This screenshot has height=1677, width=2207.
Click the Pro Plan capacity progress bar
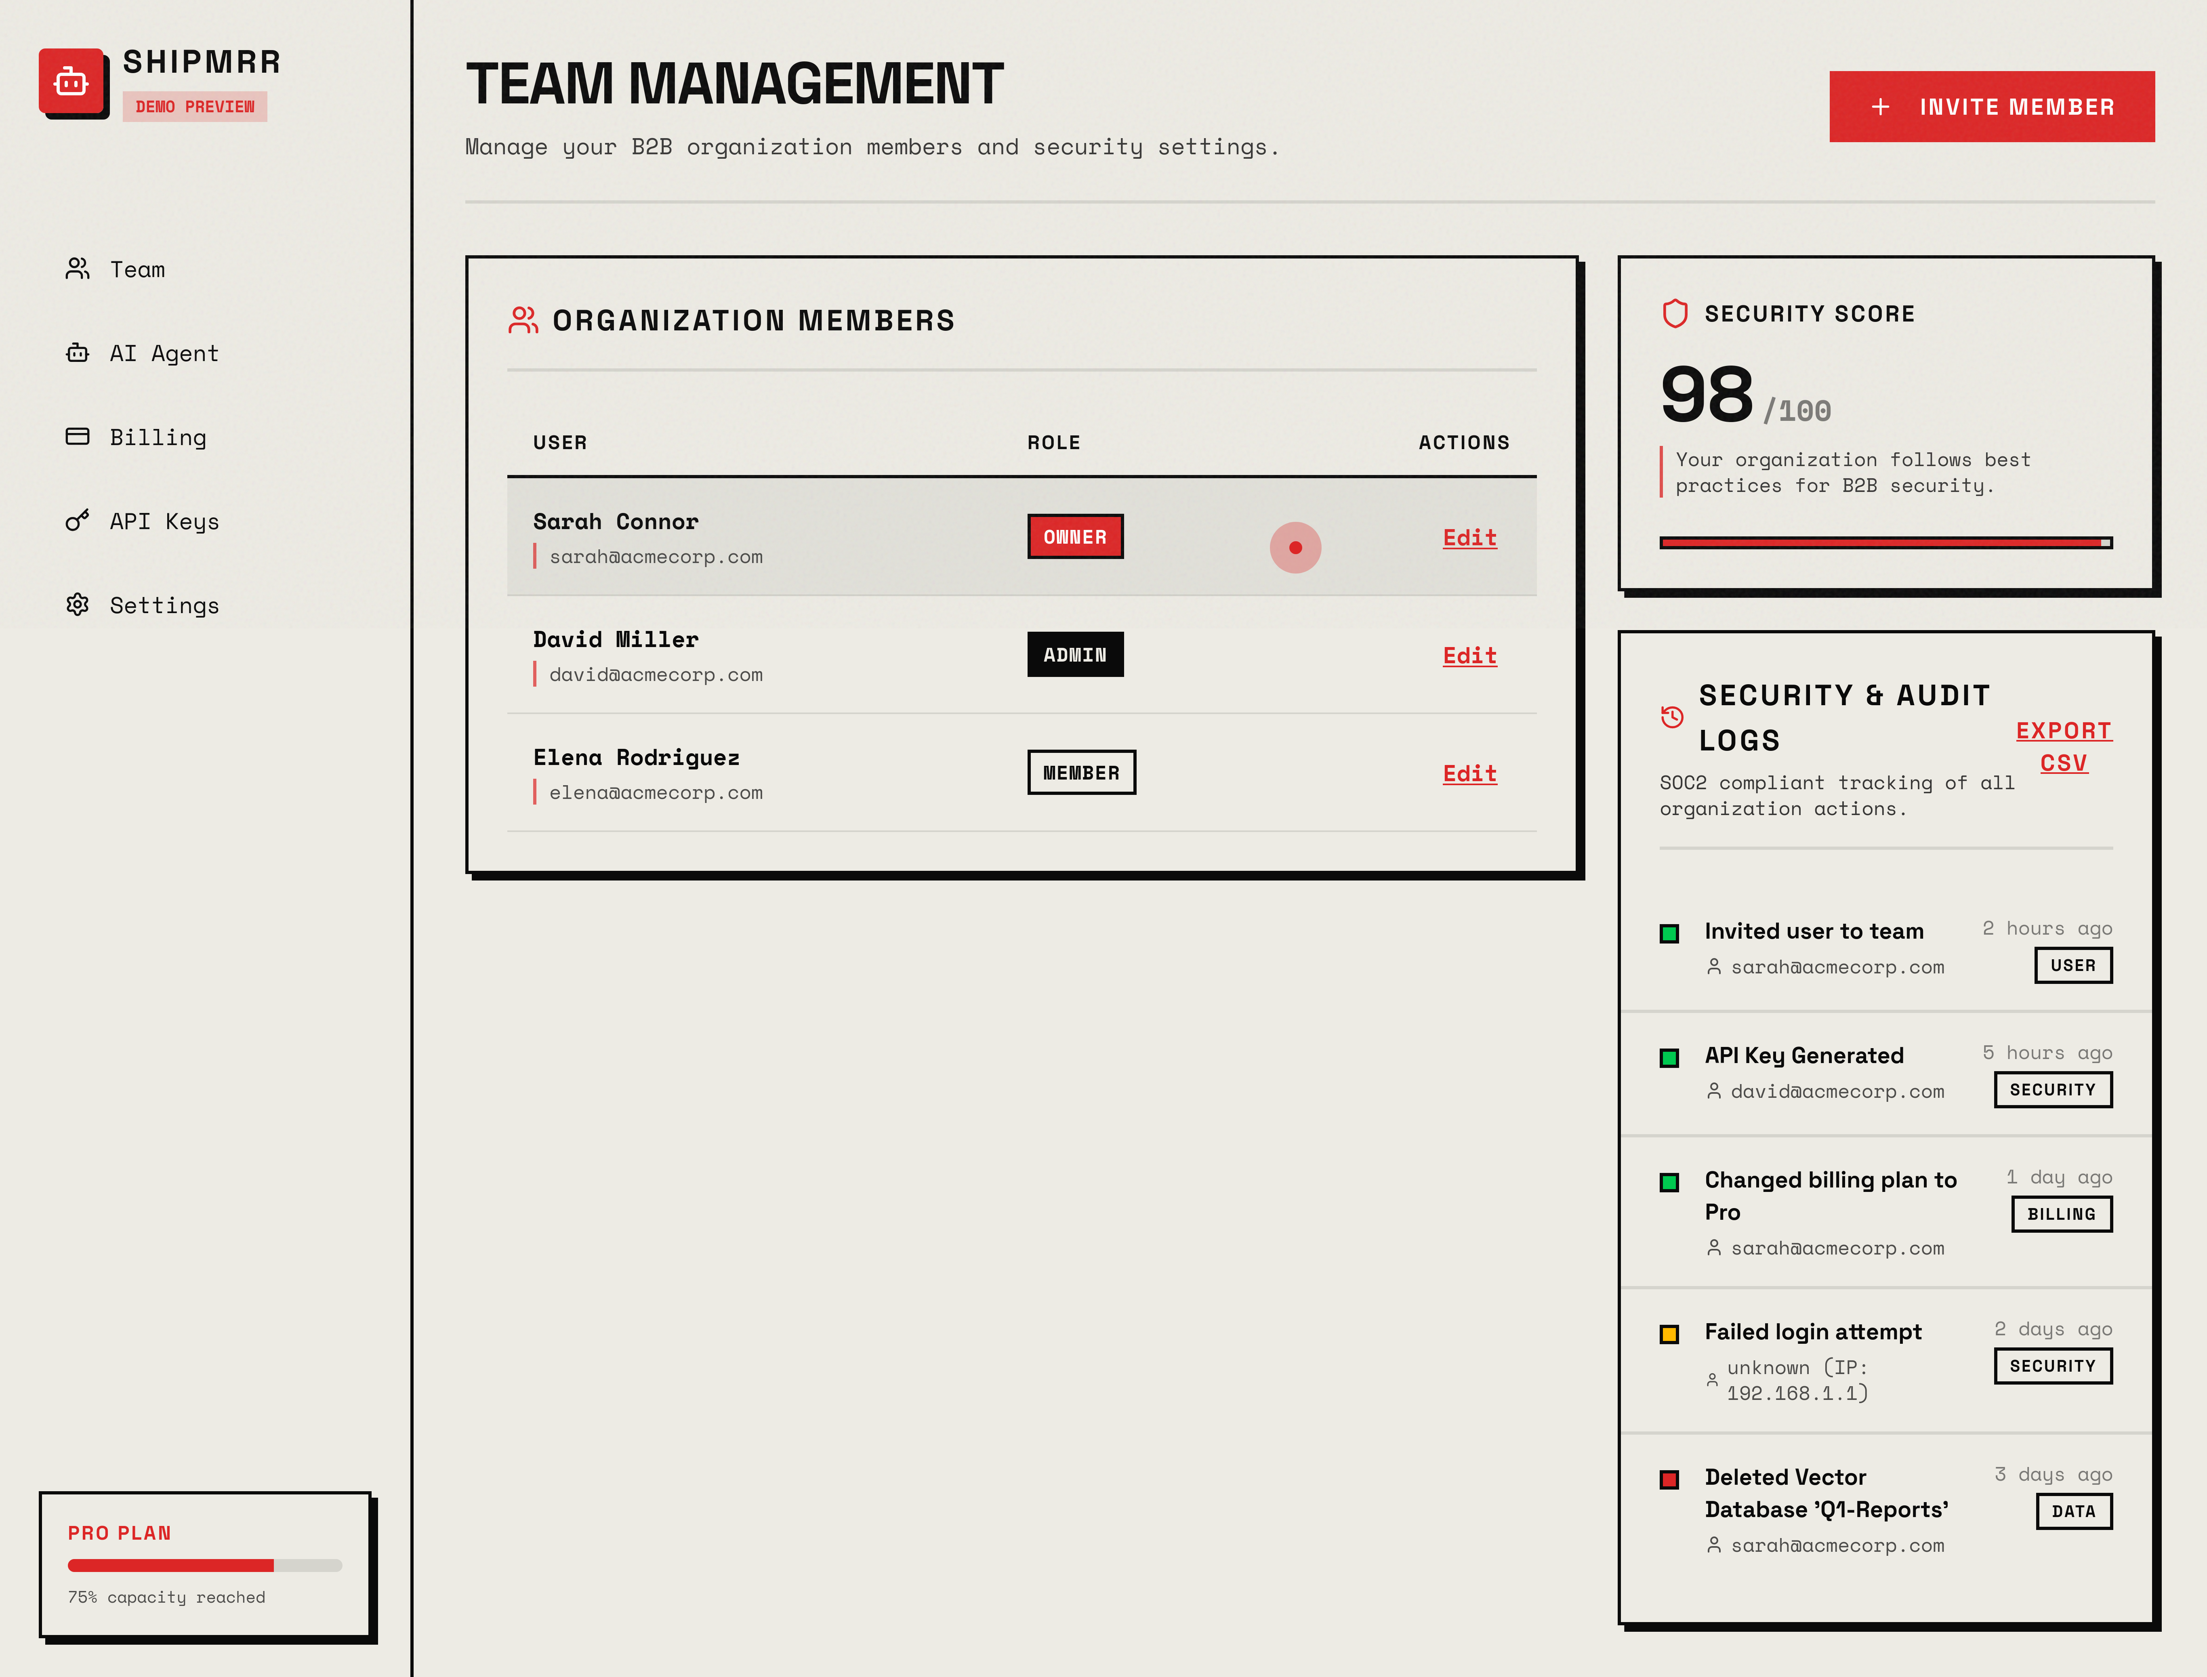click(x=205, y=1565)
